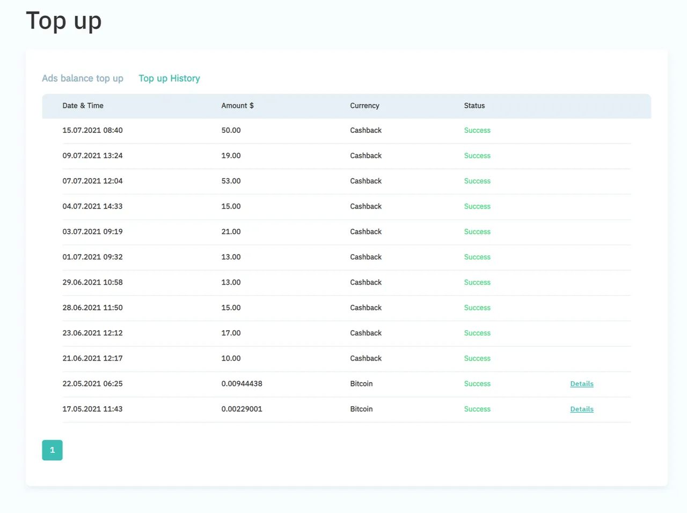
Task: Click Success status in the 22.05.2021 row
Action: (x=477, y=384)
